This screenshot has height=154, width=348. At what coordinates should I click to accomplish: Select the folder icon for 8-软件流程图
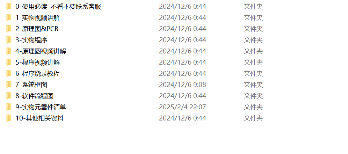click(9, 96)
